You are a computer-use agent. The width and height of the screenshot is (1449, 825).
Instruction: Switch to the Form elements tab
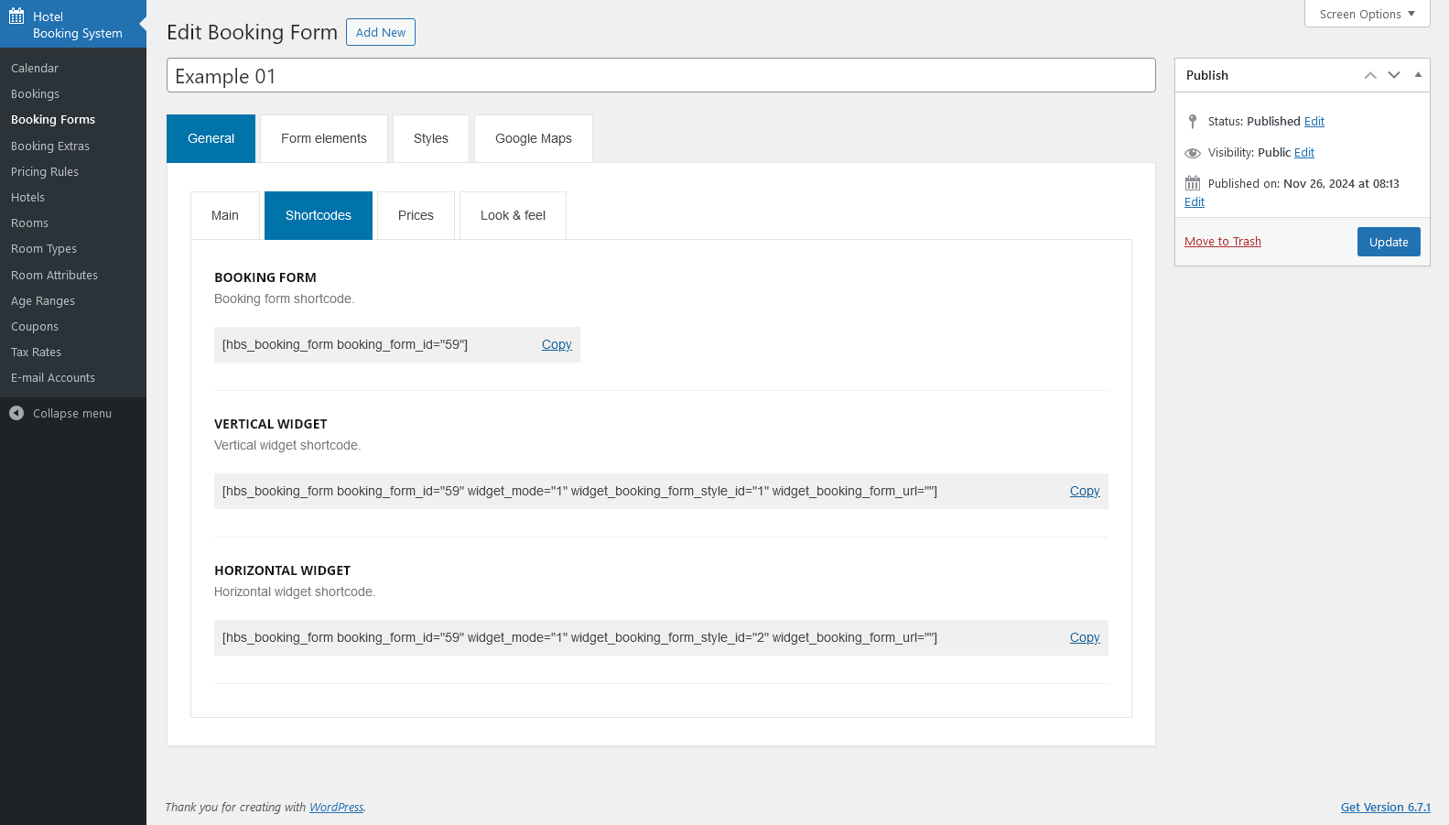coord(323,138)
